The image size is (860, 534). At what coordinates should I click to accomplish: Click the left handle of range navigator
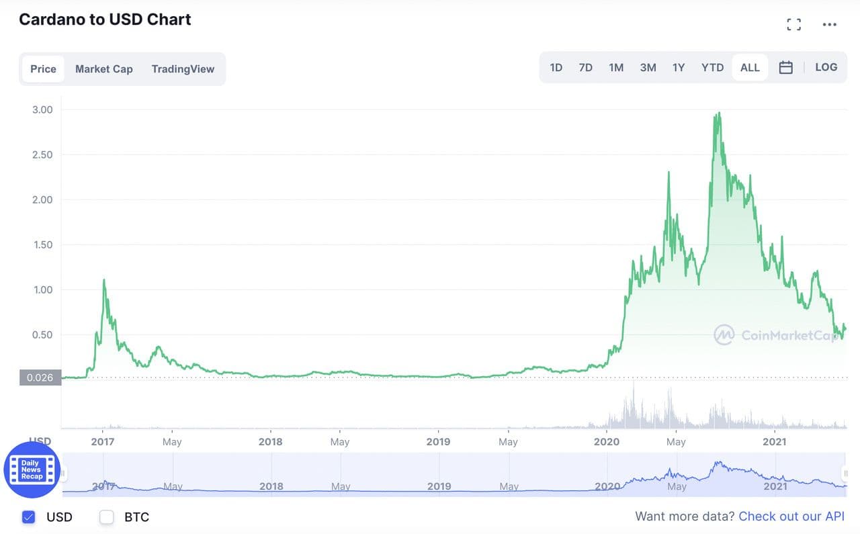tap(63, 474)
